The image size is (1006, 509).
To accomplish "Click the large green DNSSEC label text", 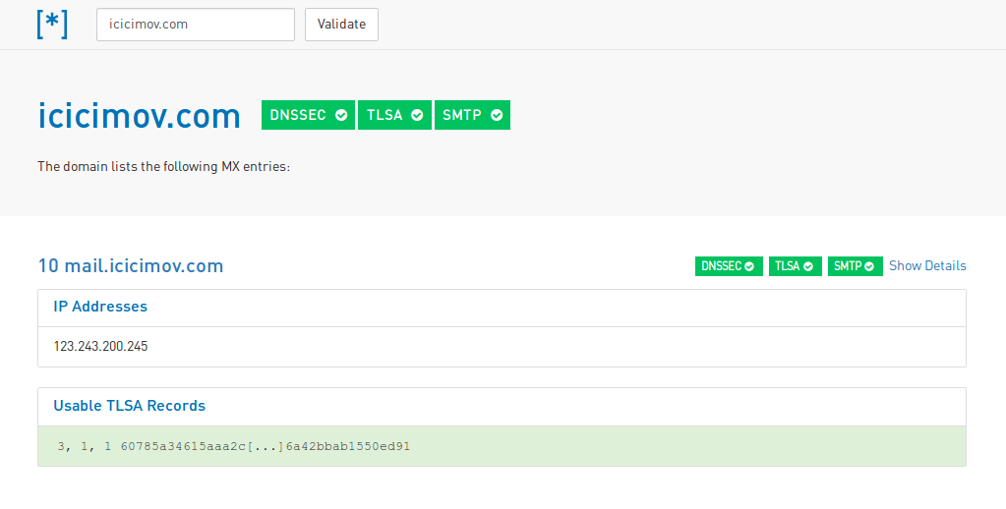I will point(298,115).
